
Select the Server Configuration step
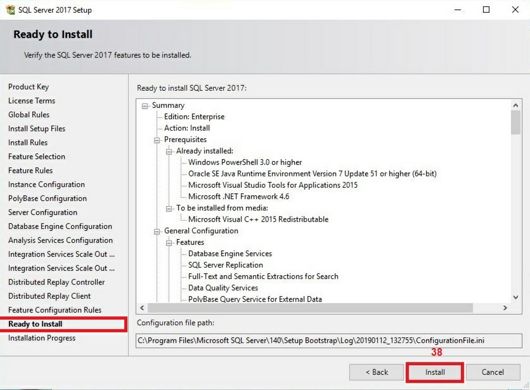(43, 212)
